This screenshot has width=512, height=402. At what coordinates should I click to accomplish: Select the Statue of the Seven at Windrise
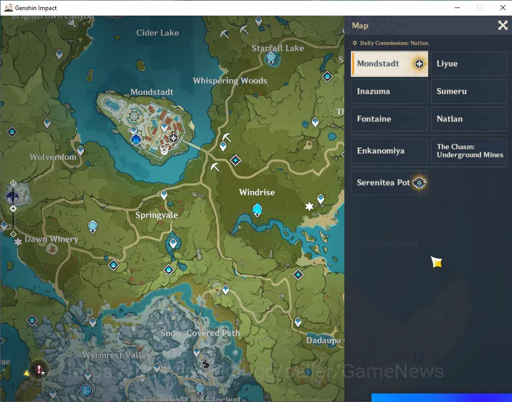[258, 210]
